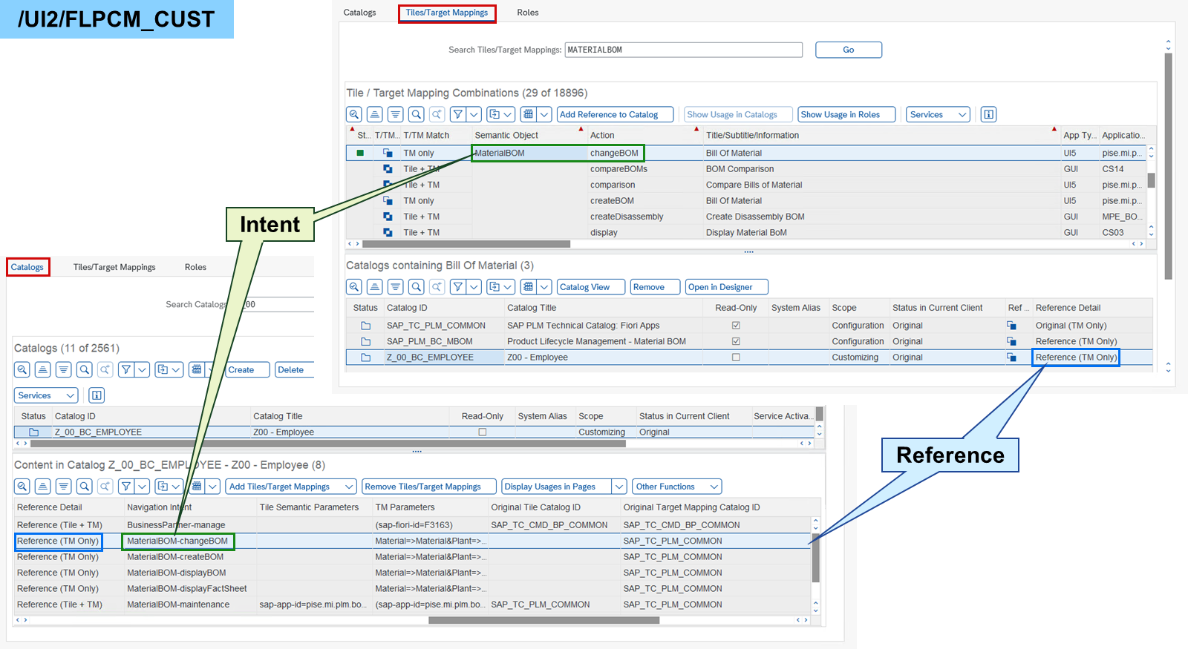
Task: Open Display Usages in Pages dropdown arrow
Action: coord(619,487)
